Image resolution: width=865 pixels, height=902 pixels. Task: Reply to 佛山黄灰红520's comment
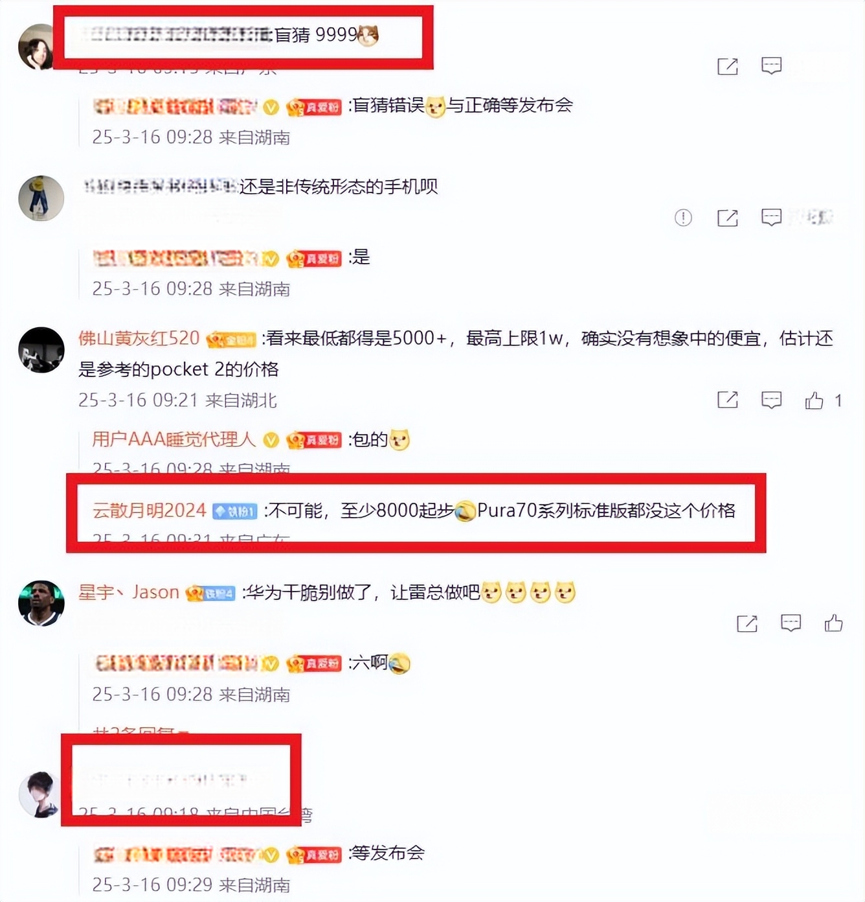[x=772, y=400]
